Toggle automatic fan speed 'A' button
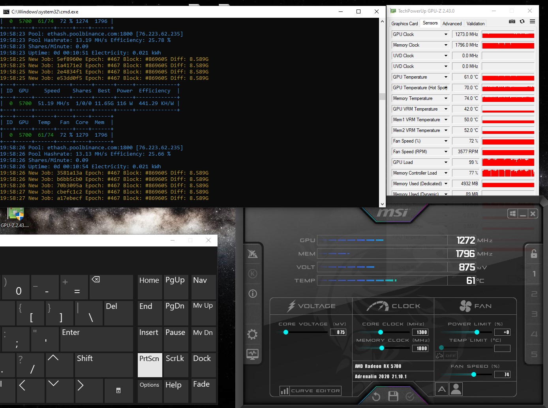The height and width of the screenshot is (408, 548). (x=442, y=389)
